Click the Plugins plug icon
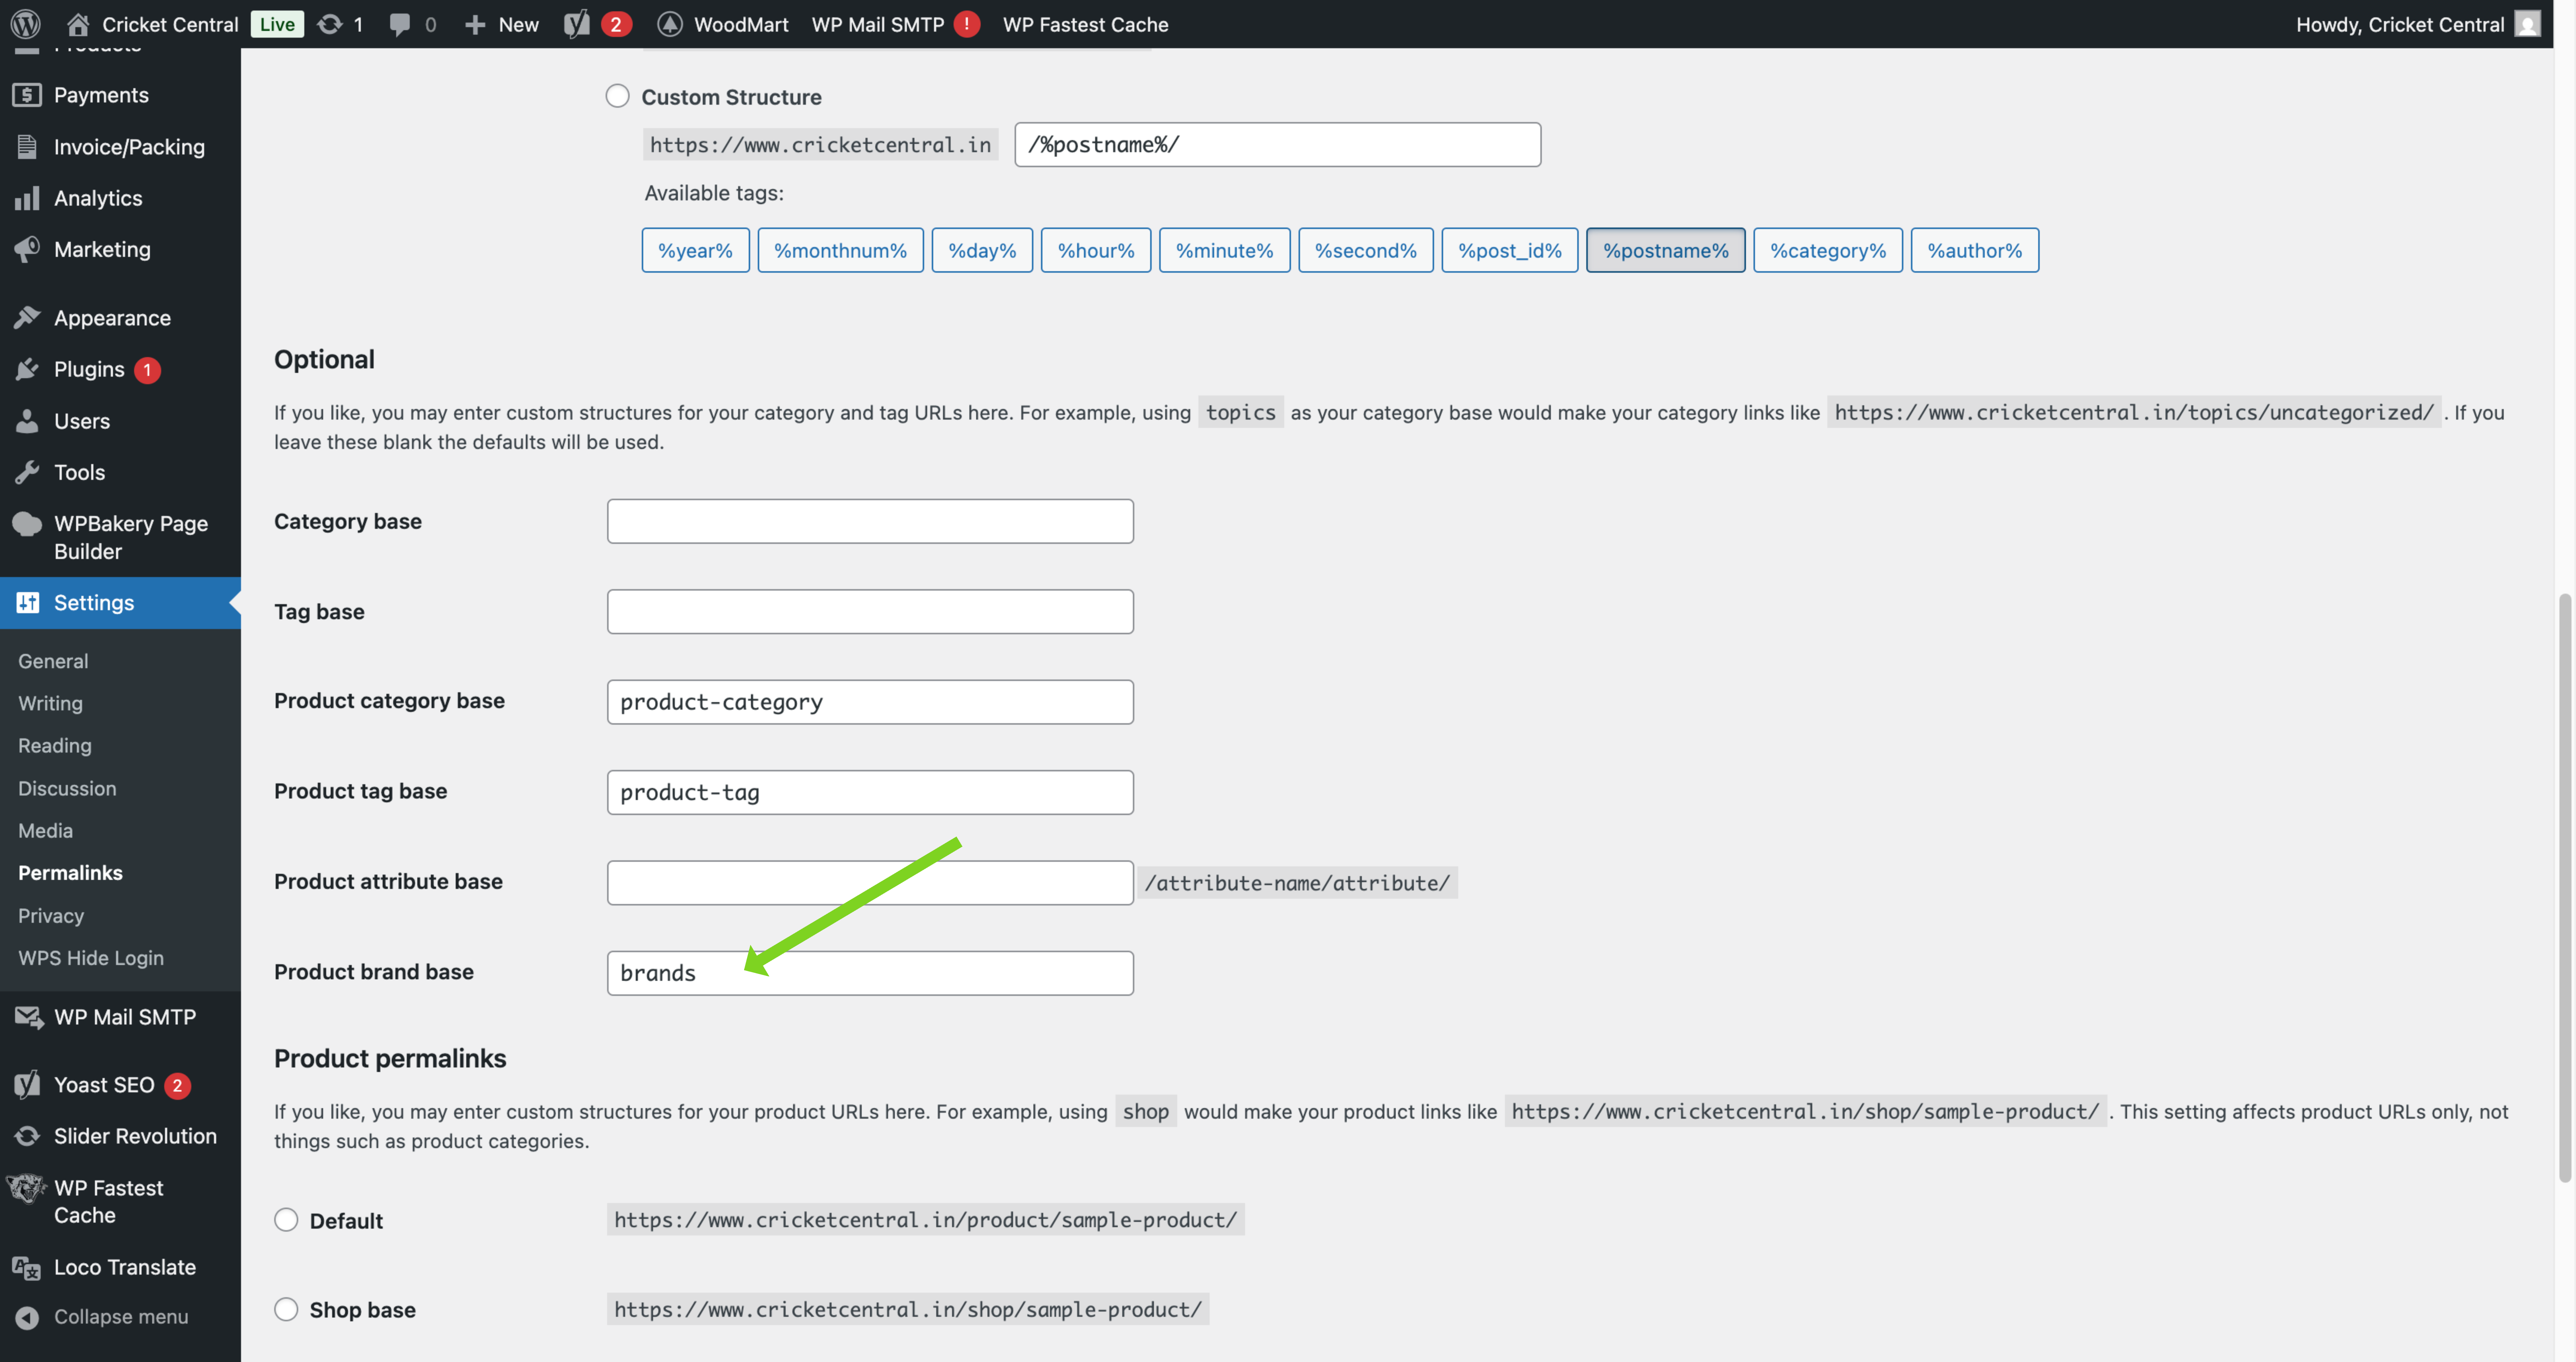2576x1362 pixels. tap(27, 369)
